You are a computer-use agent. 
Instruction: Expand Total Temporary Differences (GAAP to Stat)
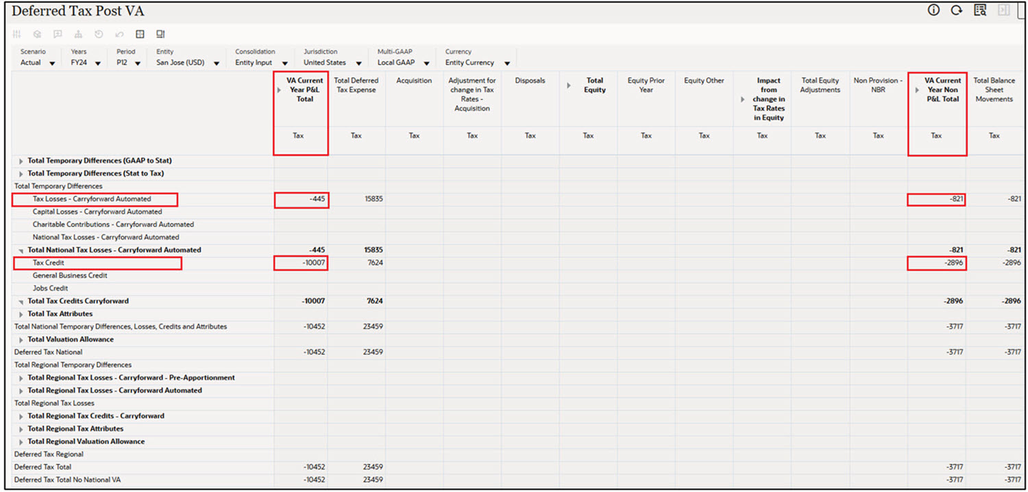pos(21,161)
